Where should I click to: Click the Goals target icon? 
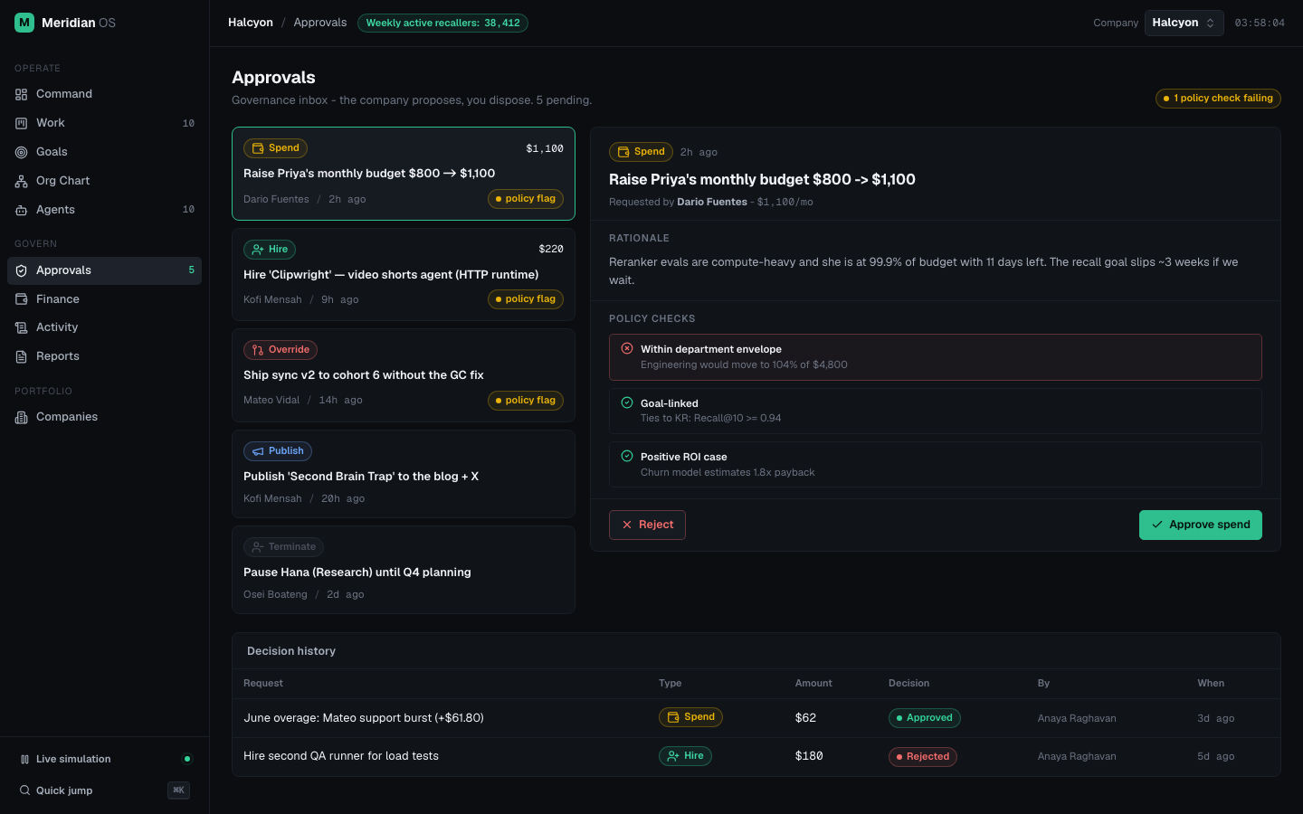coord(21,152)
